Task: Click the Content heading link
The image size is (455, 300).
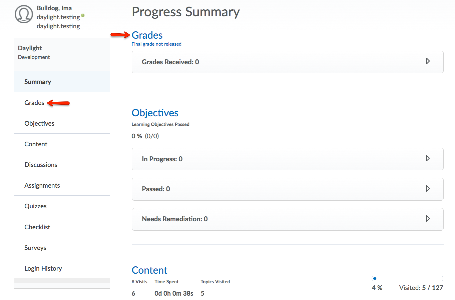Action: (x=149, y=270)
